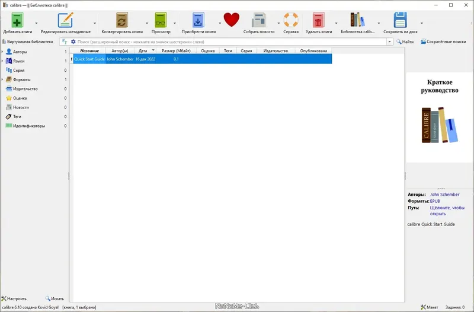
Task: Open the Виртуальная библиотека button
Action: (27, 42)
